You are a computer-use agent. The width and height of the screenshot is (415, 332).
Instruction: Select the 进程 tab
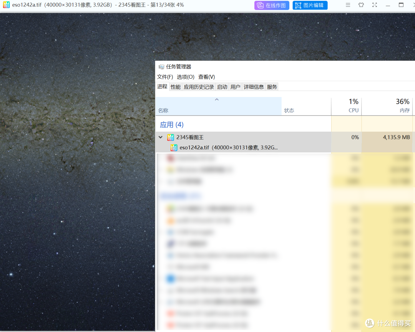(x=162, y=86)
